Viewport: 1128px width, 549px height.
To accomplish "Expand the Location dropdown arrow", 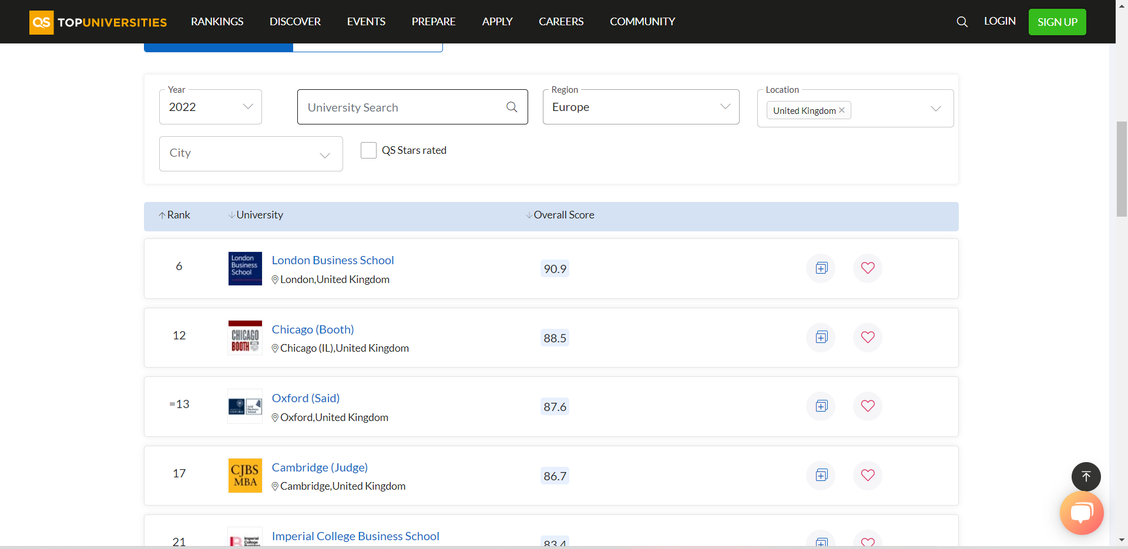I will click(x=936, y=109).
